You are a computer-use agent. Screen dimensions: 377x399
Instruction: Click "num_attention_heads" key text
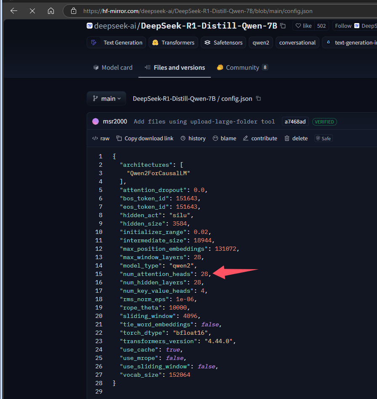tap(157, 274)
